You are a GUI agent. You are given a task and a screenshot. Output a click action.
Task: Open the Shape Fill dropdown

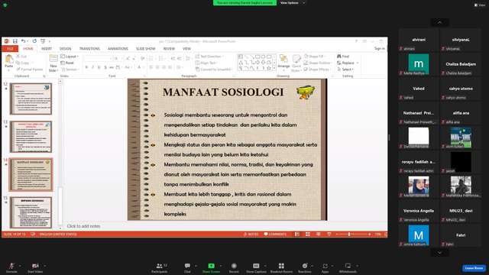[315, 56]
